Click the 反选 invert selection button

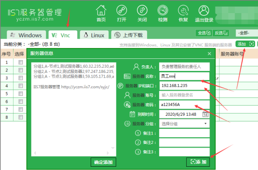coord(221,33)
